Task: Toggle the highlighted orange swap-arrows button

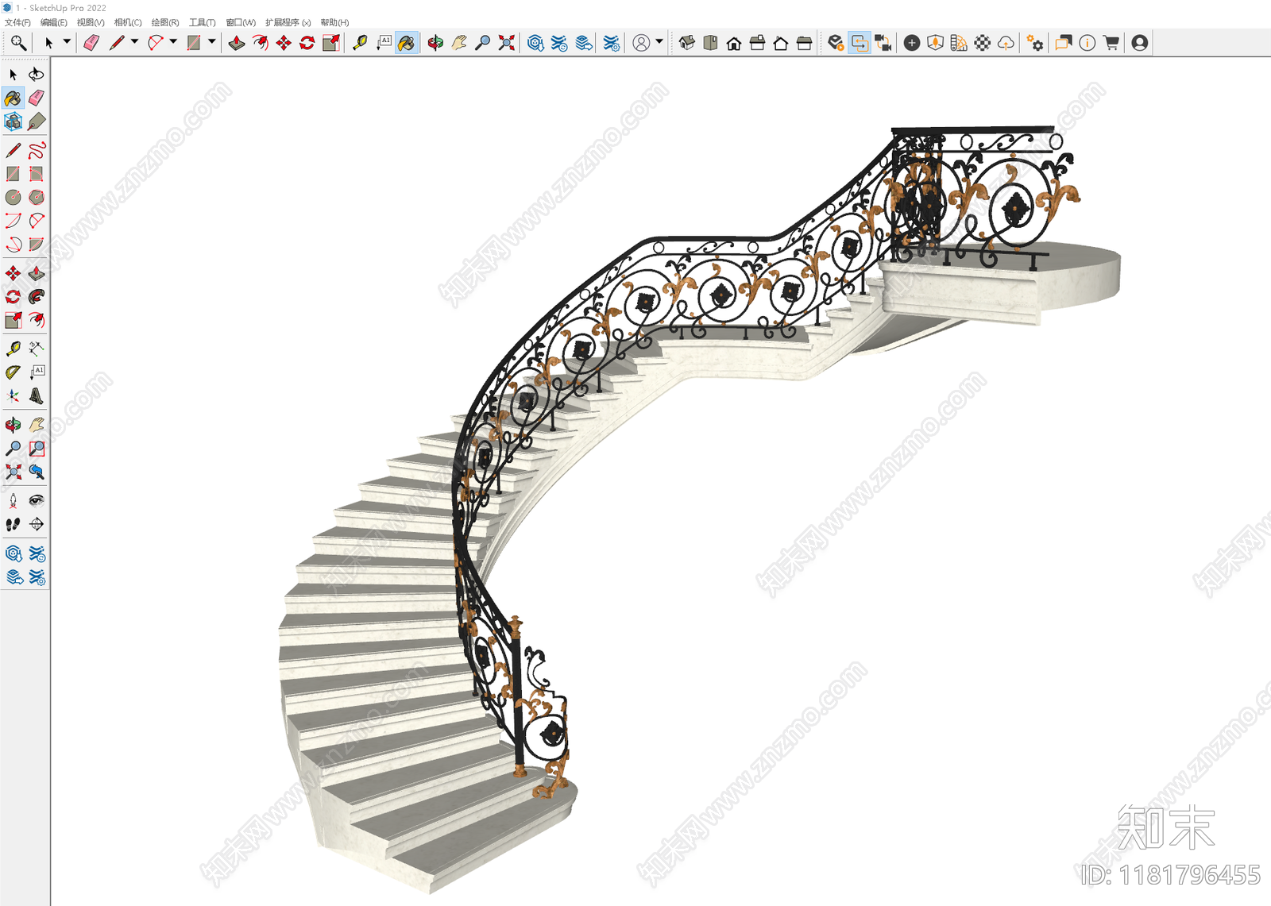Action: [x=860, y=43]
